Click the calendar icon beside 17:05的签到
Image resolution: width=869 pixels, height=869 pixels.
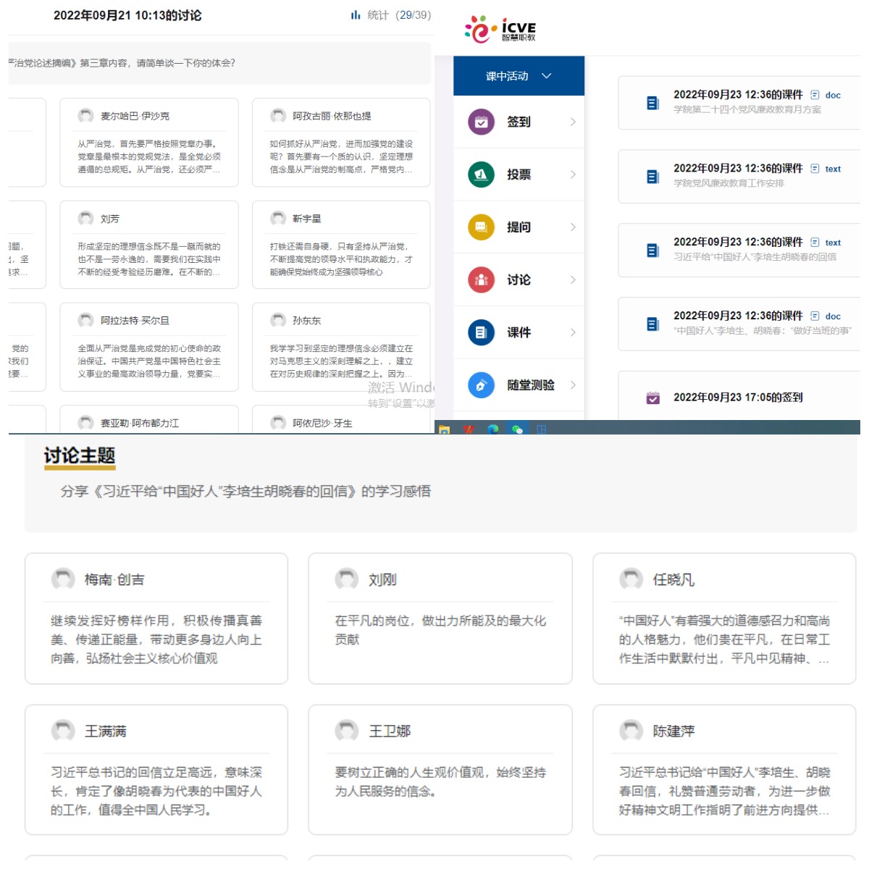652,398
